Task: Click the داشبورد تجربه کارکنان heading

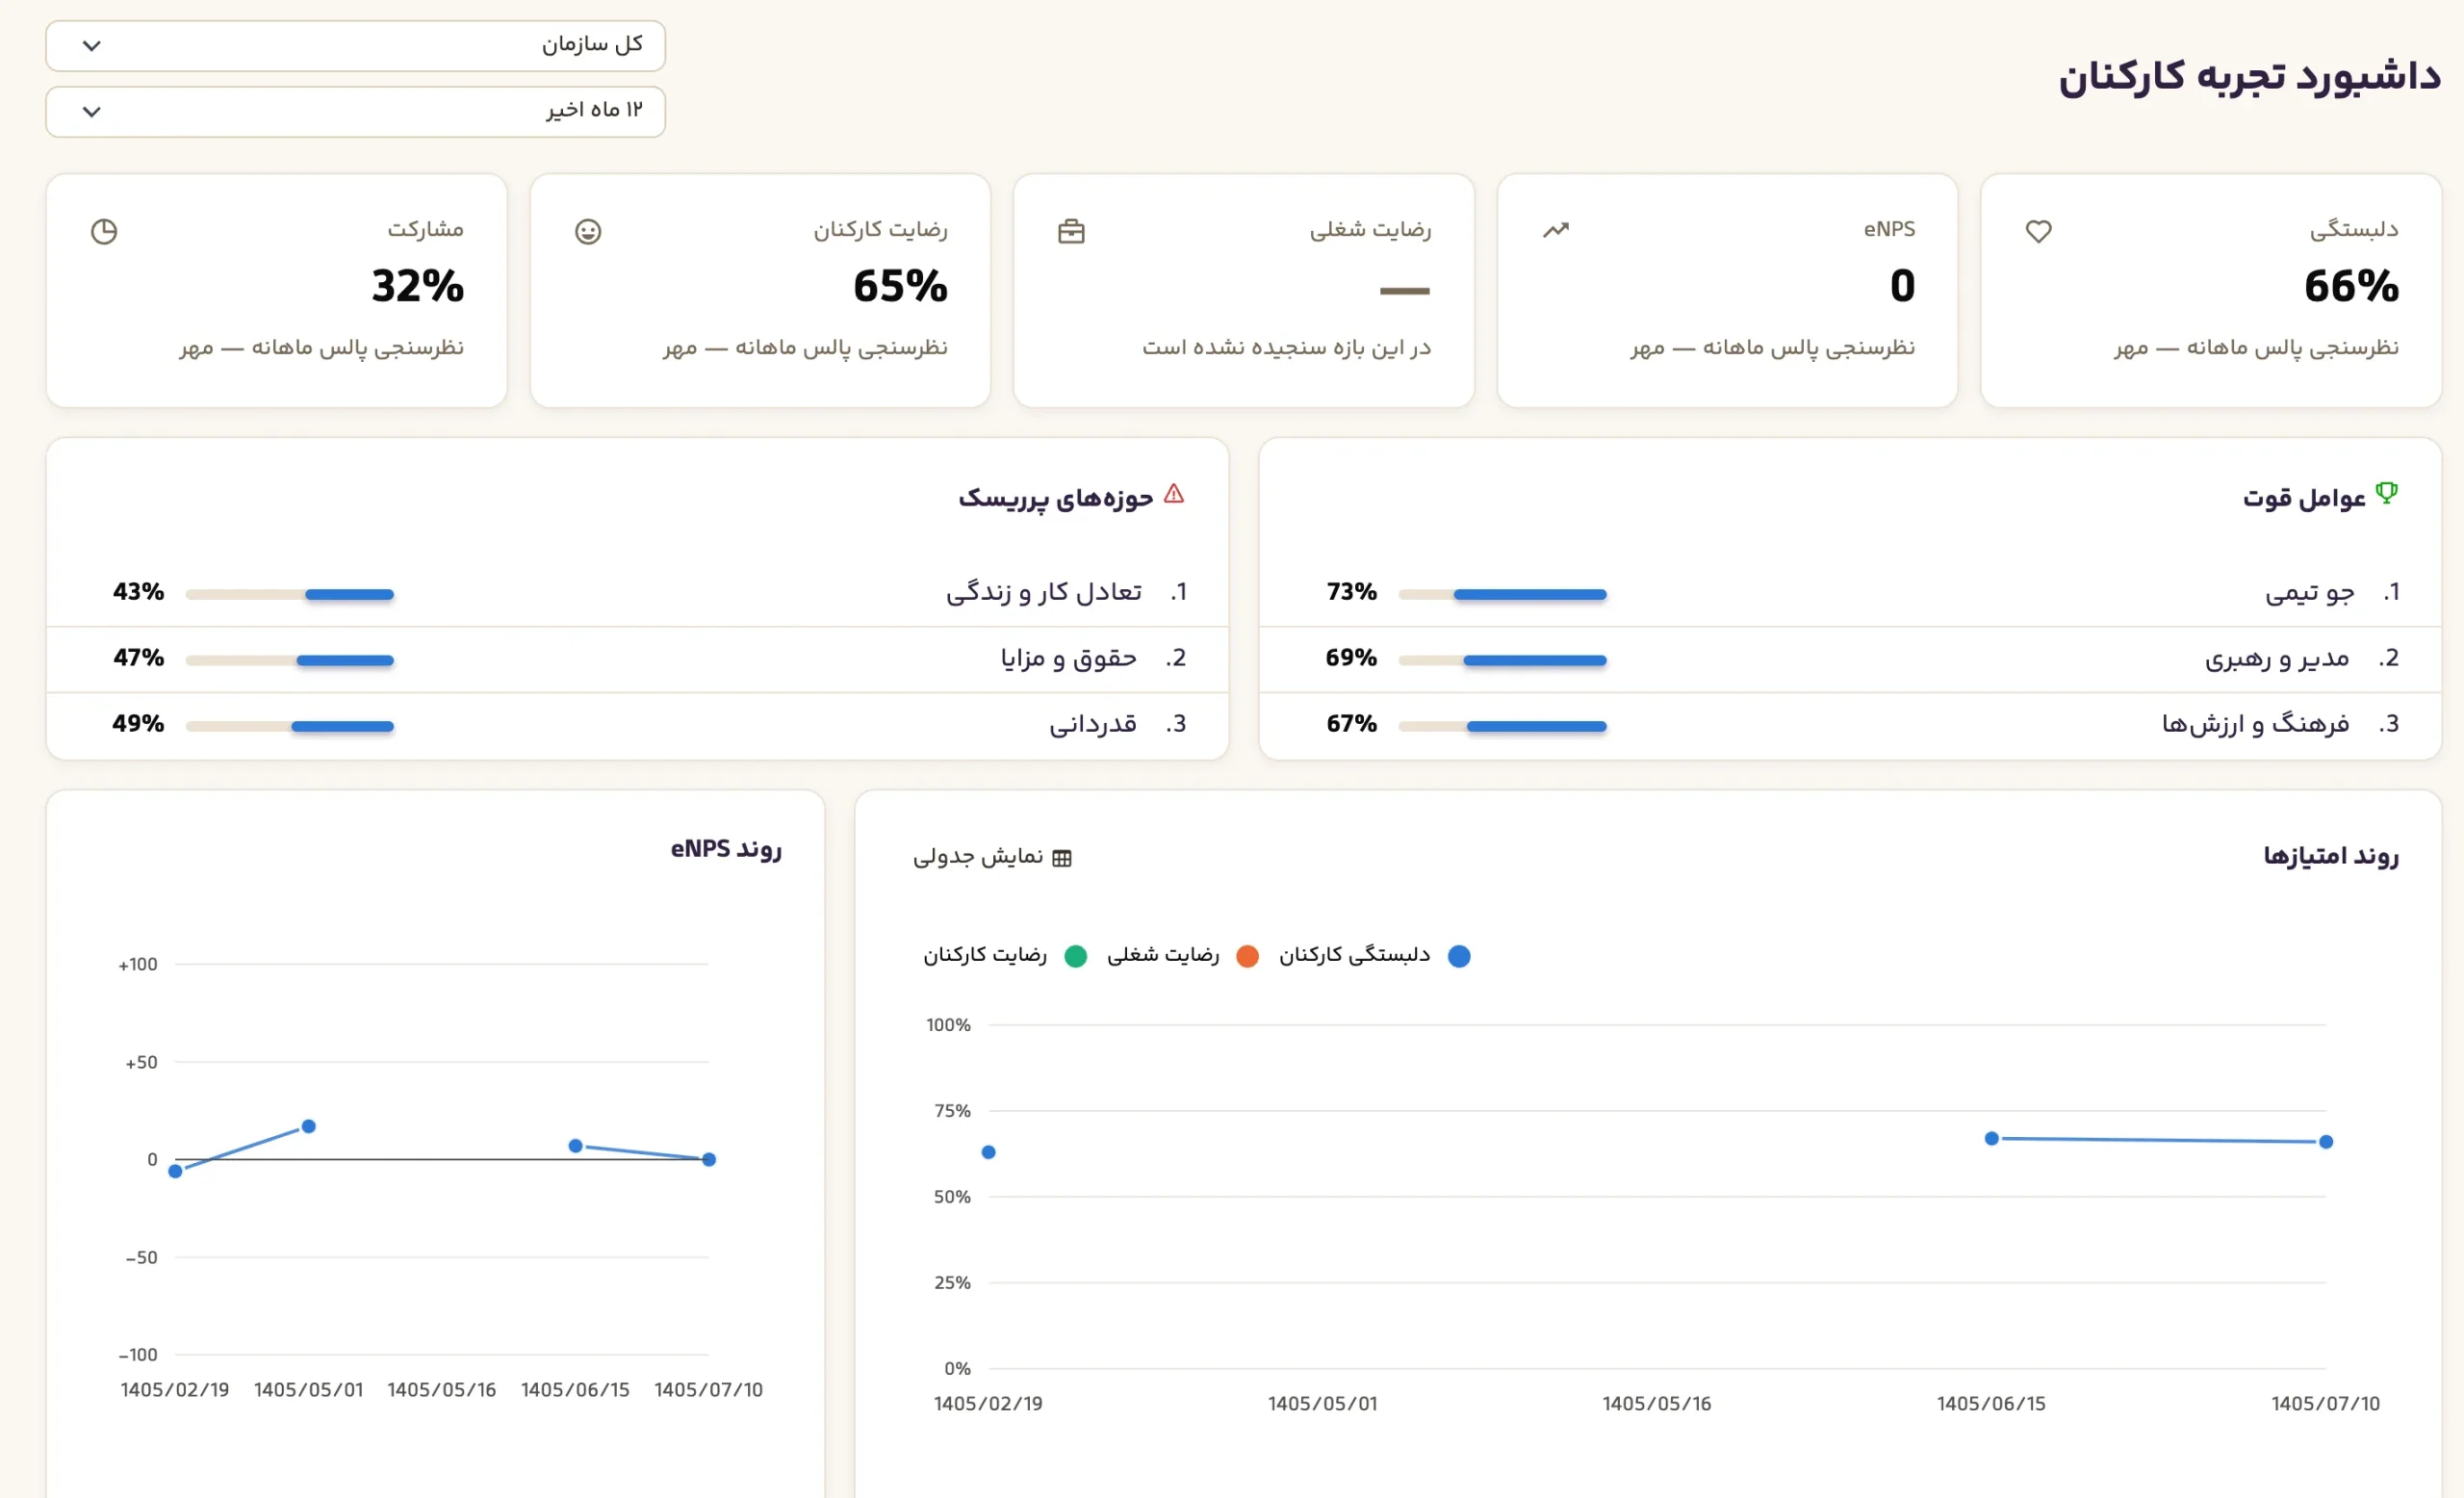Action: point(2249,77)
